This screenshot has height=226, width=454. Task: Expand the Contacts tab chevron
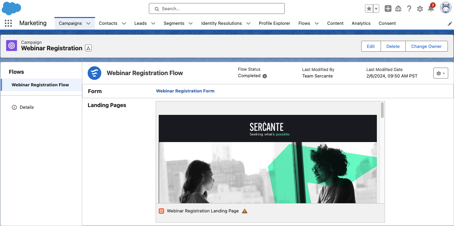124,23
